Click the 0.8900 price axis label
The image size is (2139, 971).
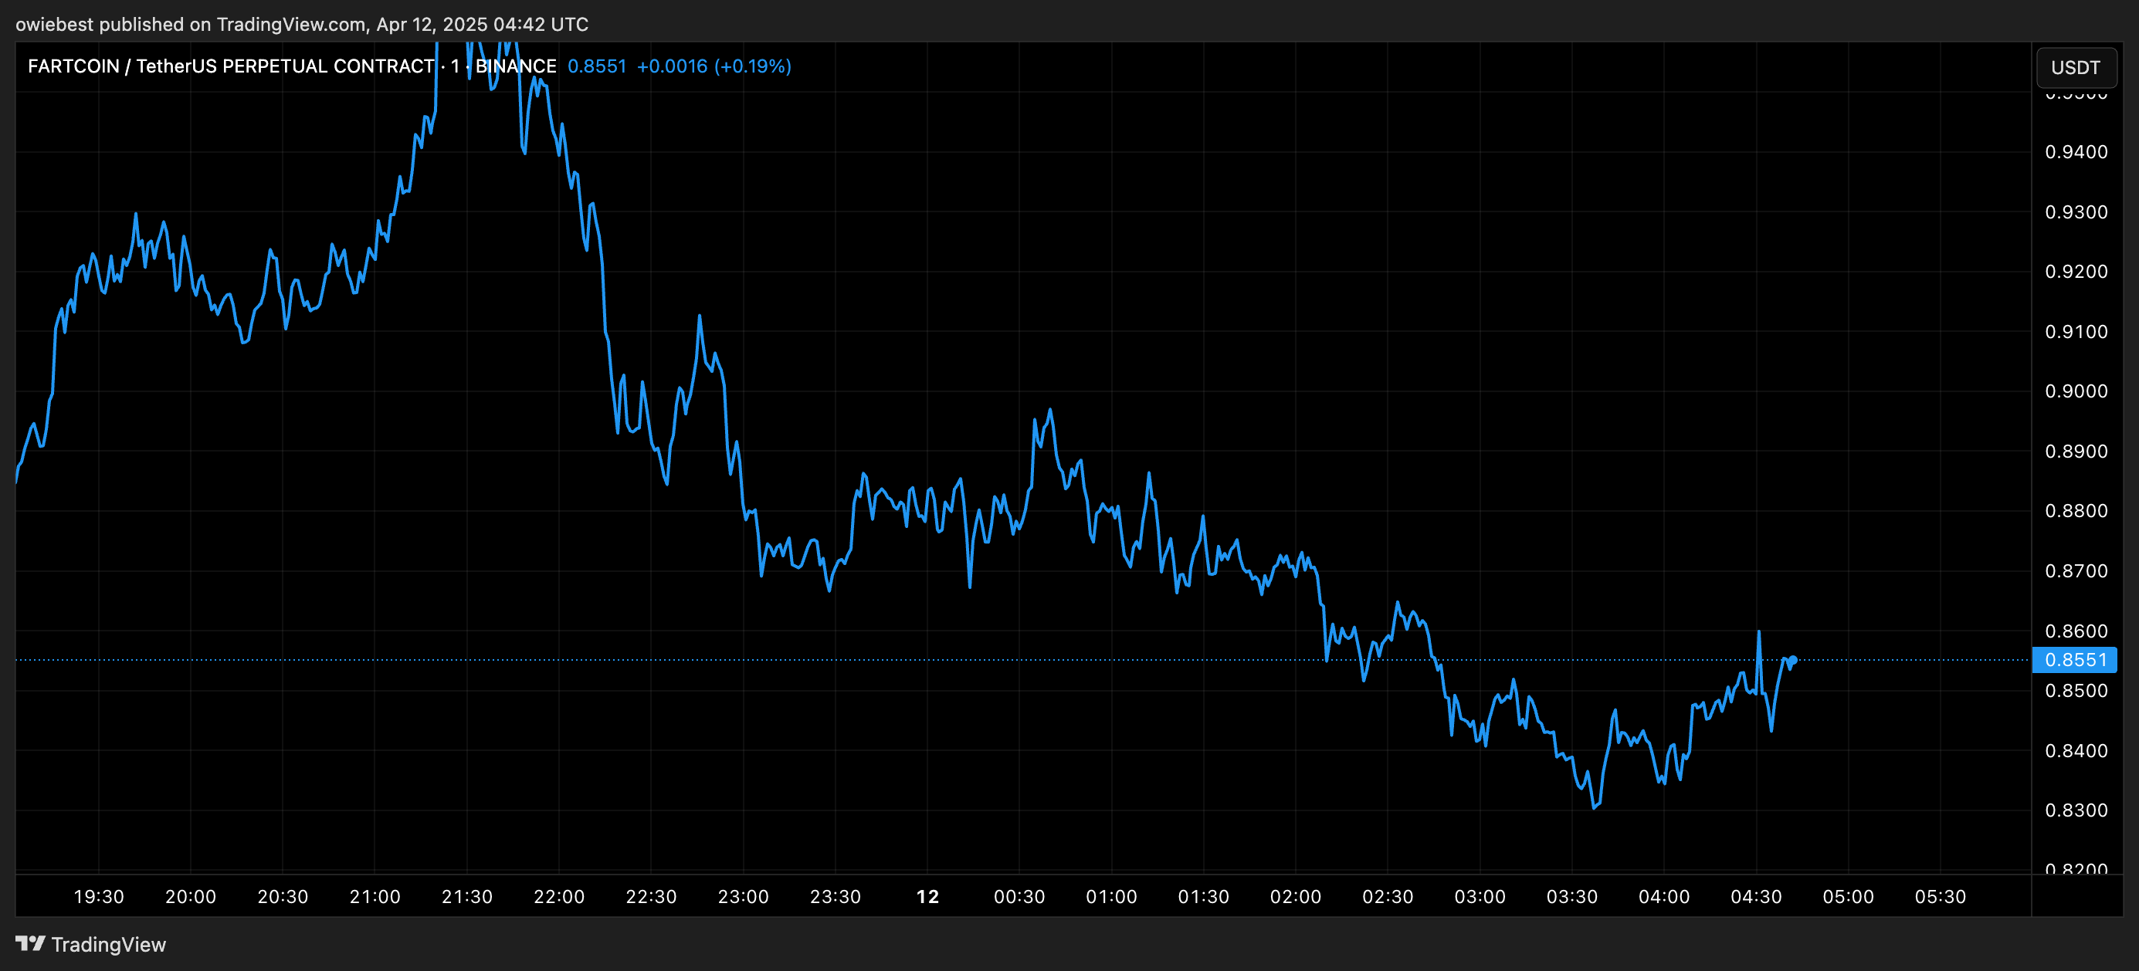click(x=2075, y=452)
